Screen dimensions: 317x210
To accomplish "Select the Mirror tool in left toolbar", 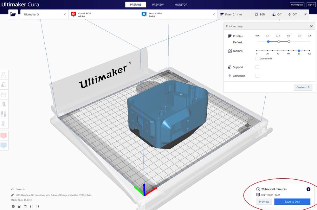I will click(x=3, y=104).
